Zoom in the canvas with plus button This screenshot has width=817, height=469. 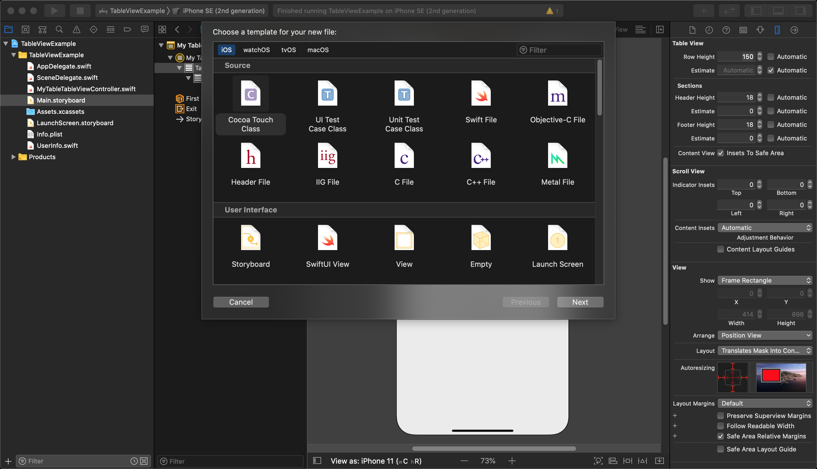(x=512, y=461)
